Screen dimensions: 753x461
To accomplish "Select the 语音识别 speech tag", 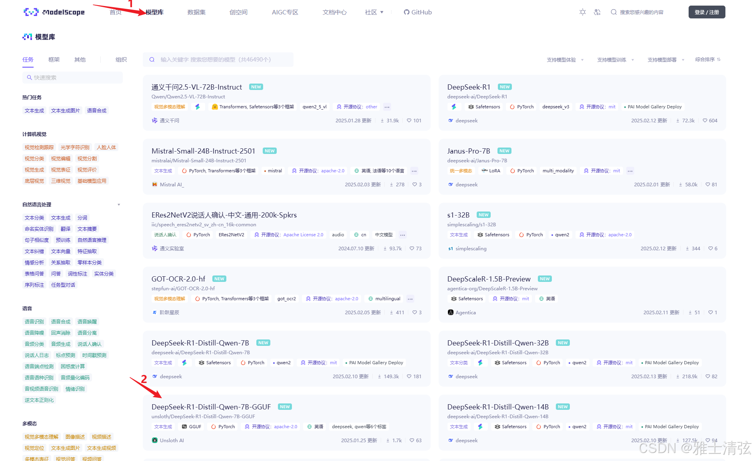I will click(x=34, y=322).
